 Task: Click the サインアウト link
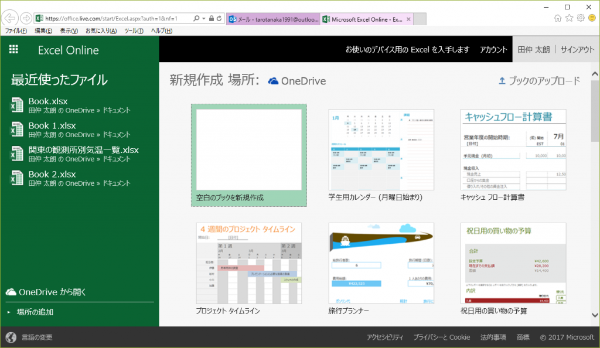[x=577, y=50]
